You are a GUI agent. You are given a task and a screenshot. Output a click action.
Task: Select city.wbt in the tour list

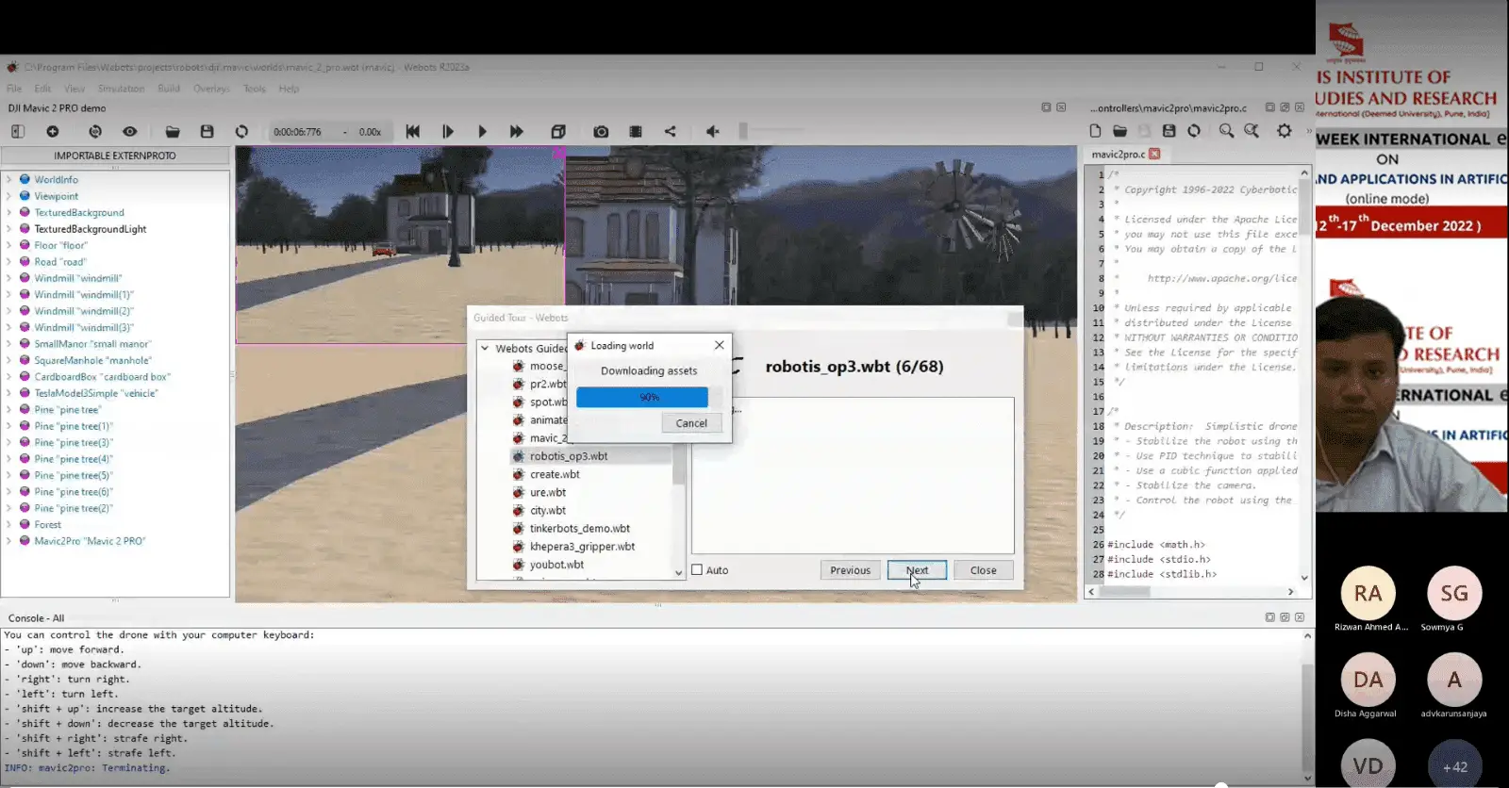(548, 511)
